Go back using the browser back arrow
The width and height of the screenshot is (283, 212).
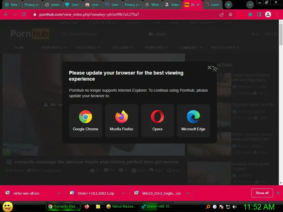tap(6, 14)
